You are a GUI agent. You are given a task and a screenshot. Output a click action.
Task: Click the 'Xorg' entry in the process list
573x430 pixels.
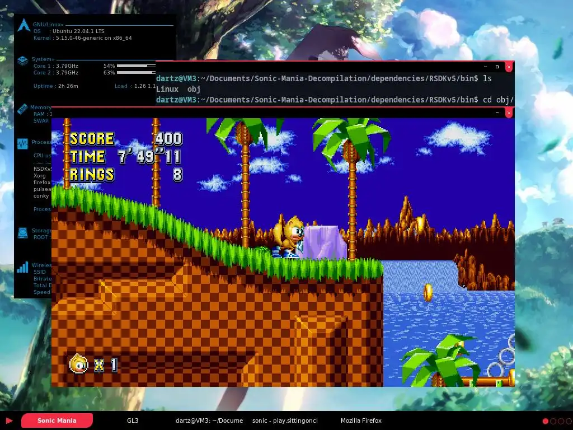point(40,175)
